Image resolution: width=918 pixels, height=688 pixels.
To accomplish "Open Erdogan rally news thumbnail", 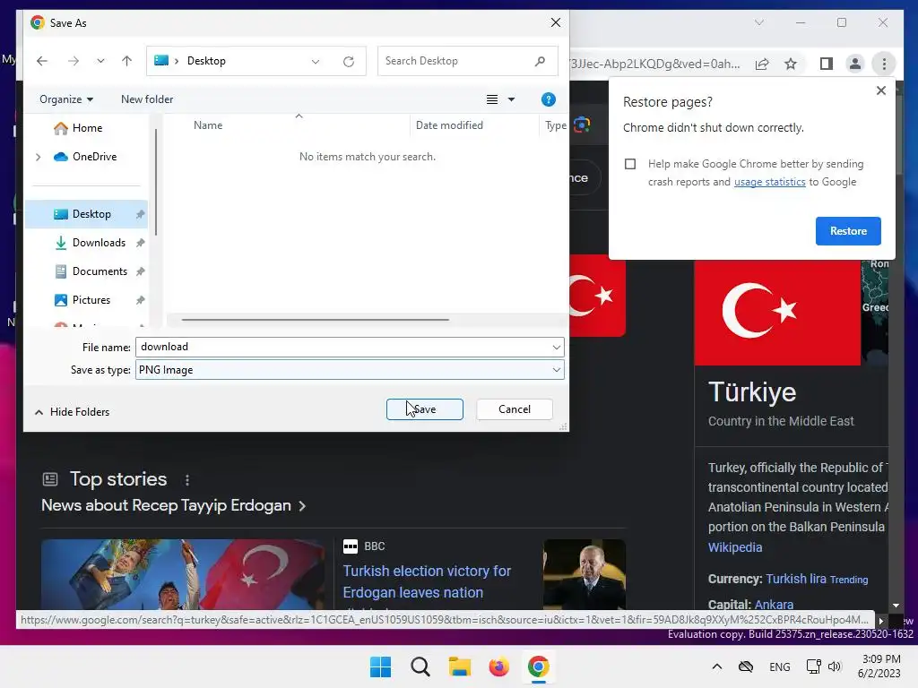I will click(183, 574).
